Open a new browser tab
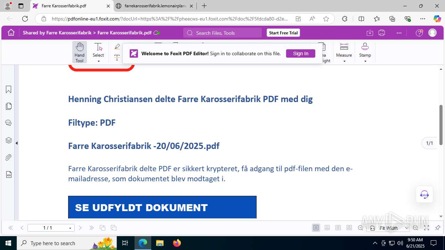445x250 pixels. (x=204, y=6)
